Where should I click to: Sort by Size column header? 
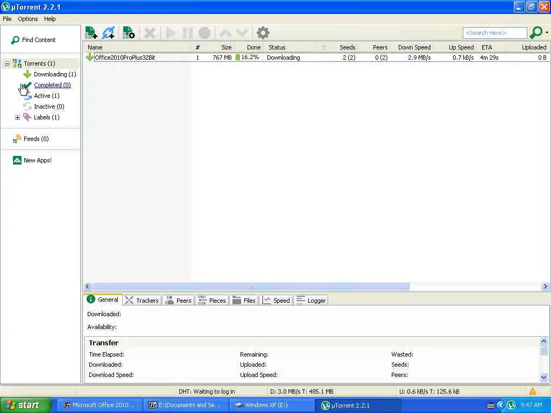[x=220, y=47]
